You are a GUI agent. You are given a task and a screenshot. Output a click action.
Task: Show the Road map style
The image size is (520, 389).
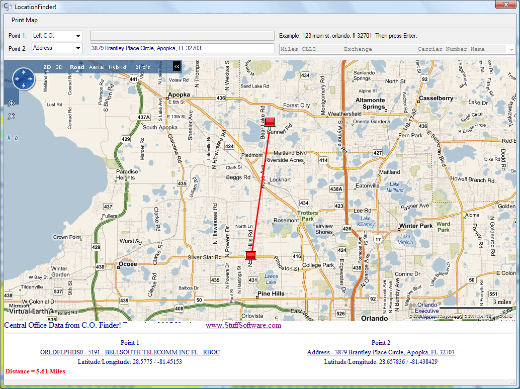(77, 67)
